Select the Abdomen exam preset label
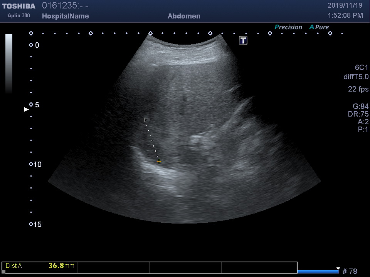 click(184, 16)
